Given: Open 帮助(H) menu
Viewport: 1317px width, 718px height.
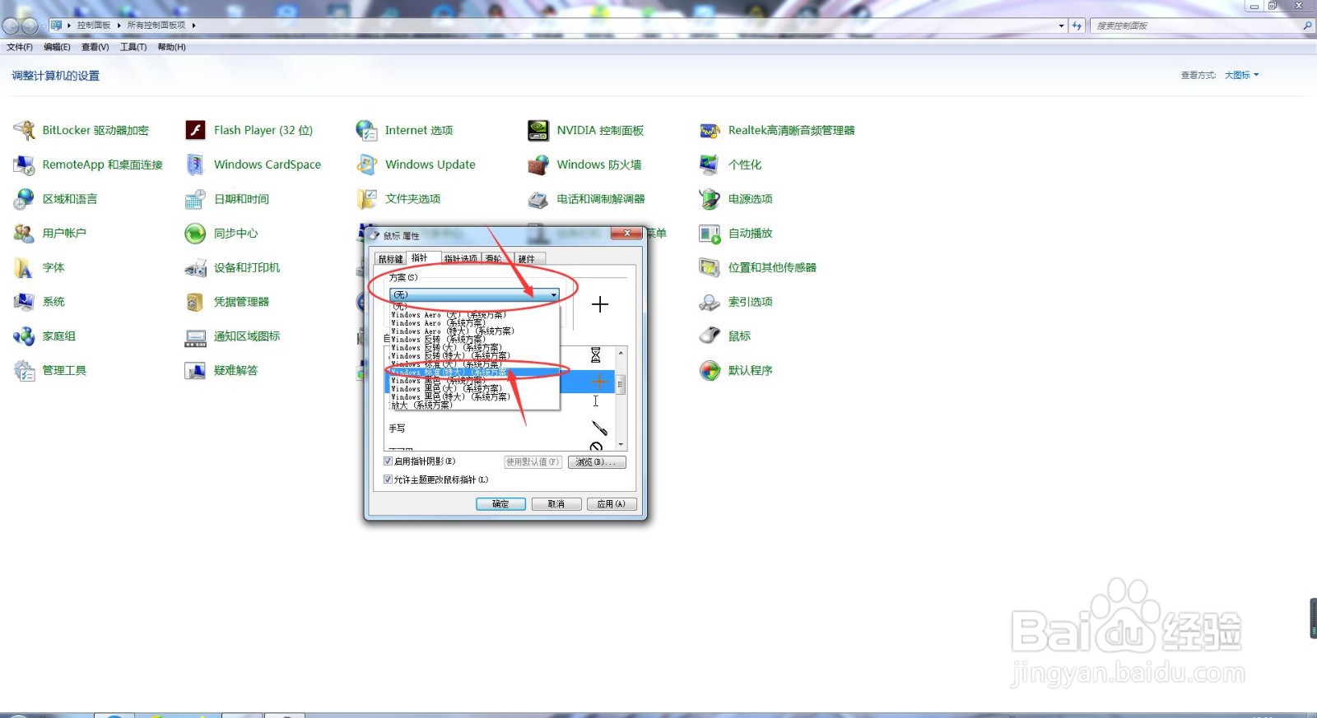Looking at the screenshot, I should coord(171,47).
